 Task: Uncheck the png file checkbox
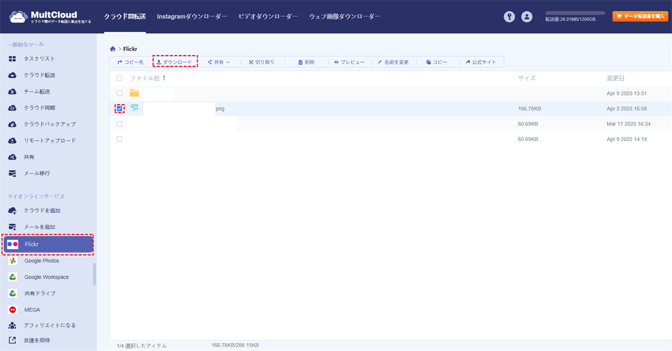pos(119,109)
